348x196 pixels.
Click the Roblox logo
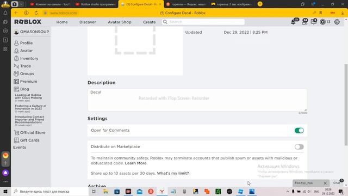(28, 22)
